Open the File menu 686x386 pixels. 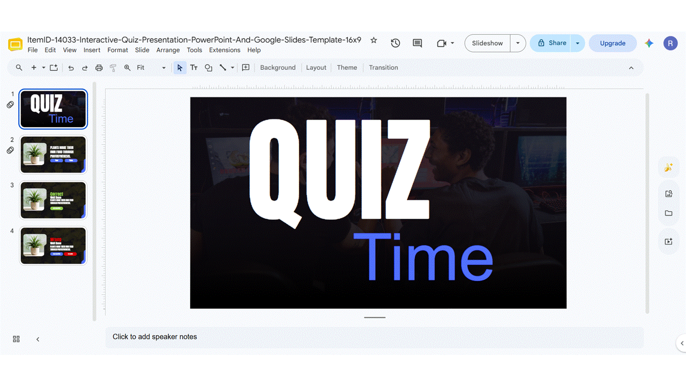[33, 50]
